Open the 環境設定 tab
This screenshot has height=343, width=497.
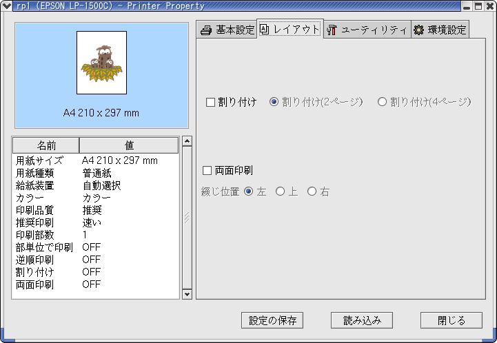pos(440,30)
